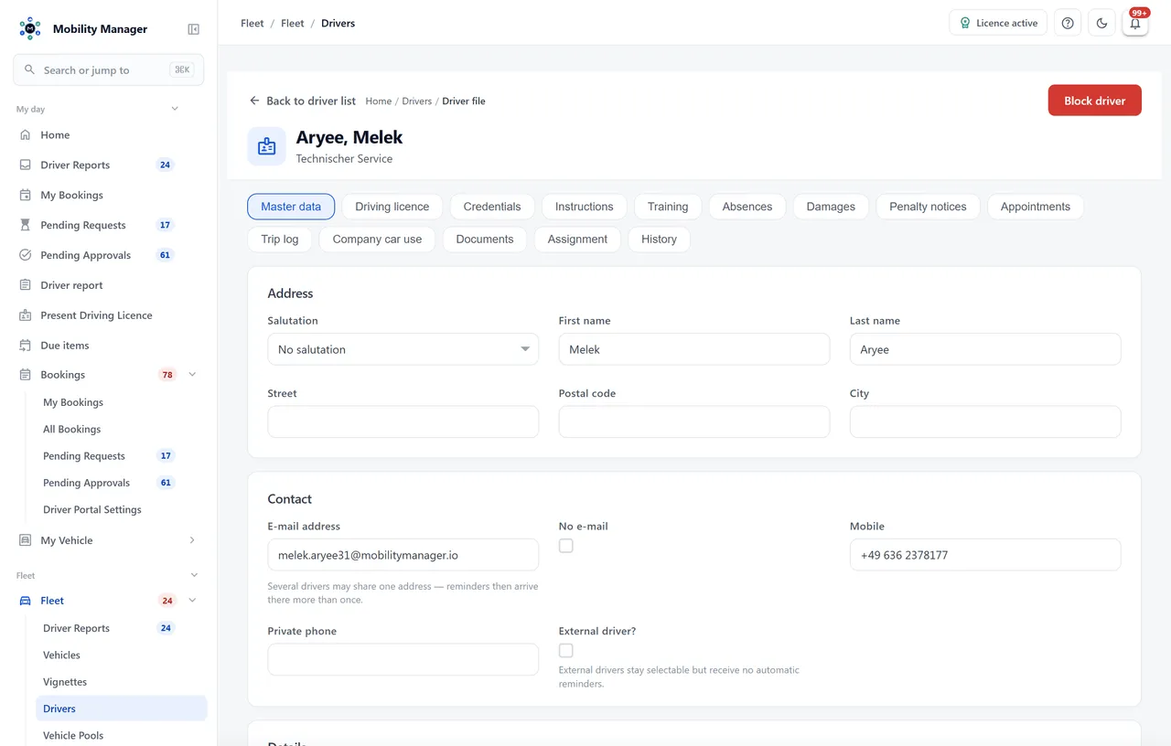Open All Bookings in sidebar
This screenshot has width=1171, height=746.
[72, 429]
